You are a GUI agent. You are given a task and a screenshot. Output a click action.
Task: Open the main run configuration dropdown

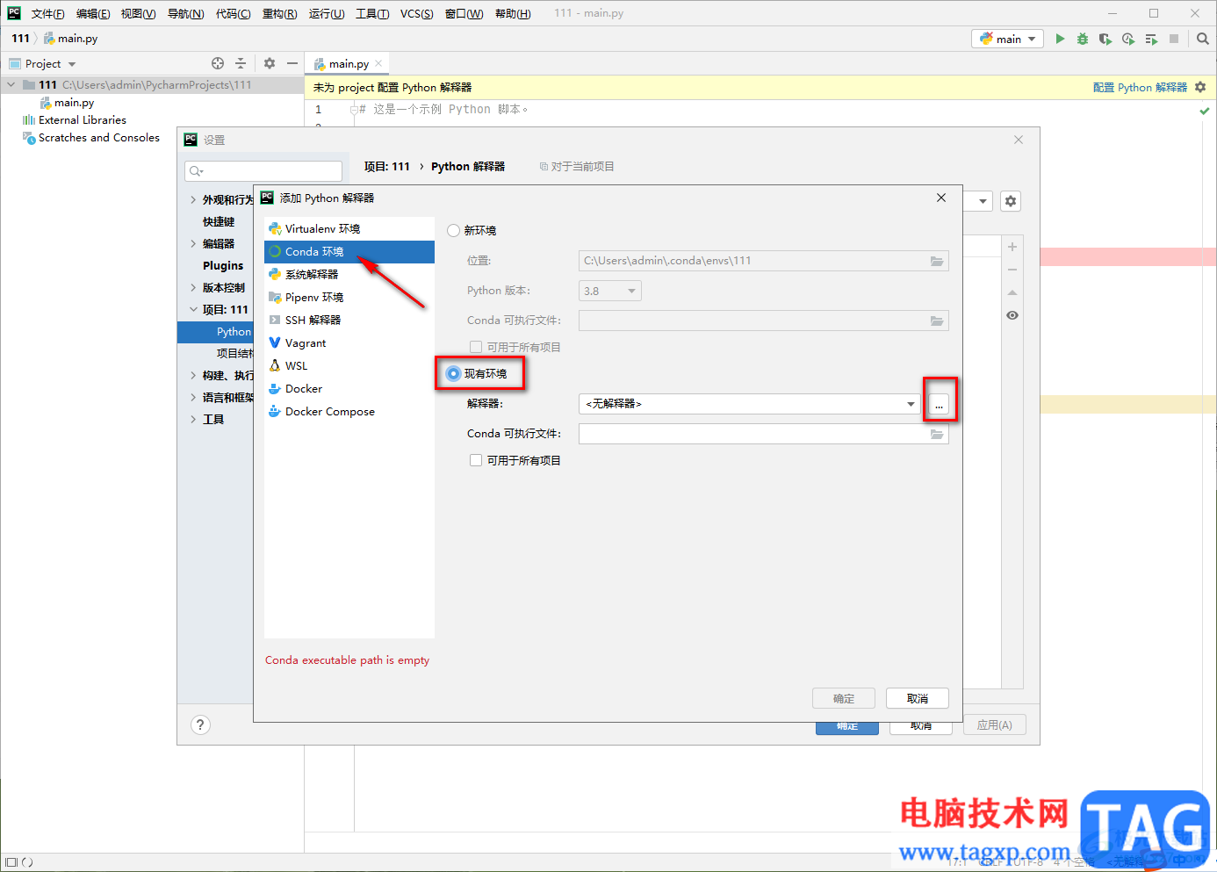1008,39
